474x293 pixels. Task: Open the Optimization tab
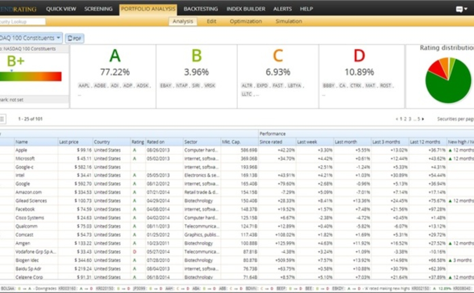(246, 21)
